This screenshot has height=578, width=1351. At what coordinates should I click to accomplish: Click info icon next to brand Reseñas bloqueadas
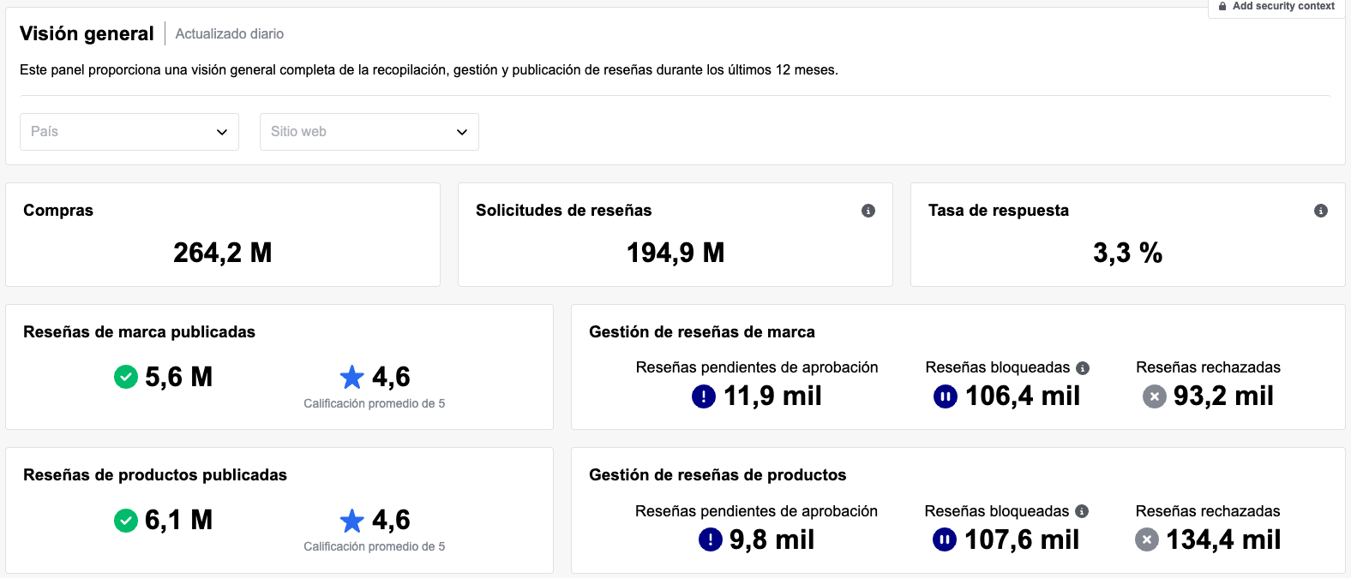[x=1083, y=368]
